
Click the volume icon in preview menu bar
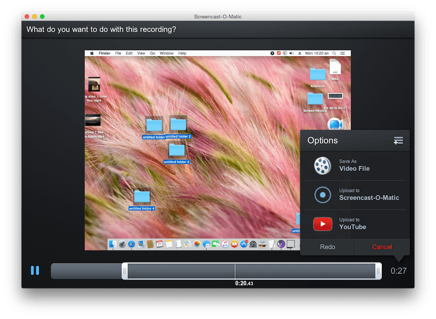coord(291,53)
